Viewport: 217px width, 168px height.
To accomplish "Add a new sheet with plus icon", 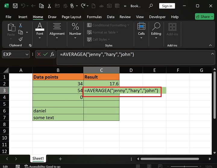I will click(x=60, y=159).
